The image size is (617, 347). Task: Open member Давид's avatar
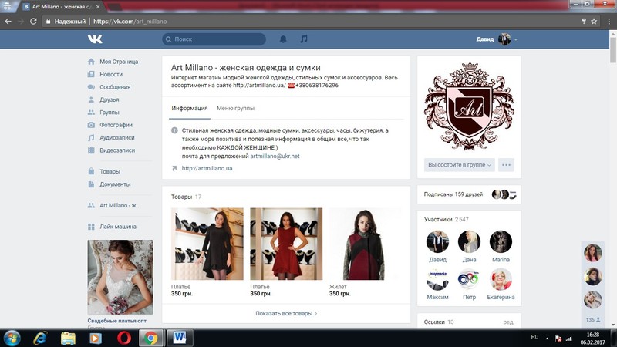point(437,241)
